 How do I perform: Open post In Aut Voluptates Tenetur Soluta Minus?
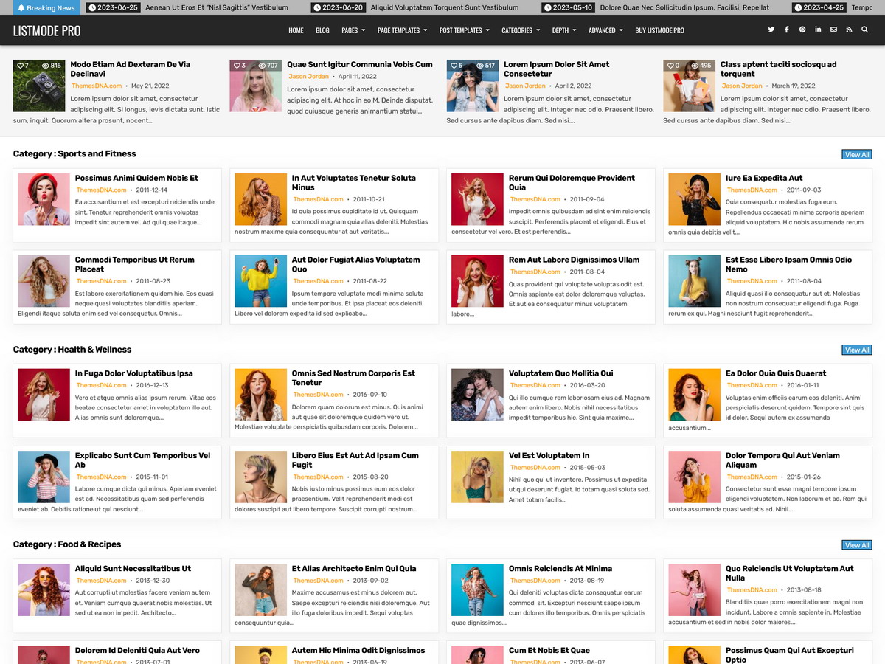(x=353, y=183)
